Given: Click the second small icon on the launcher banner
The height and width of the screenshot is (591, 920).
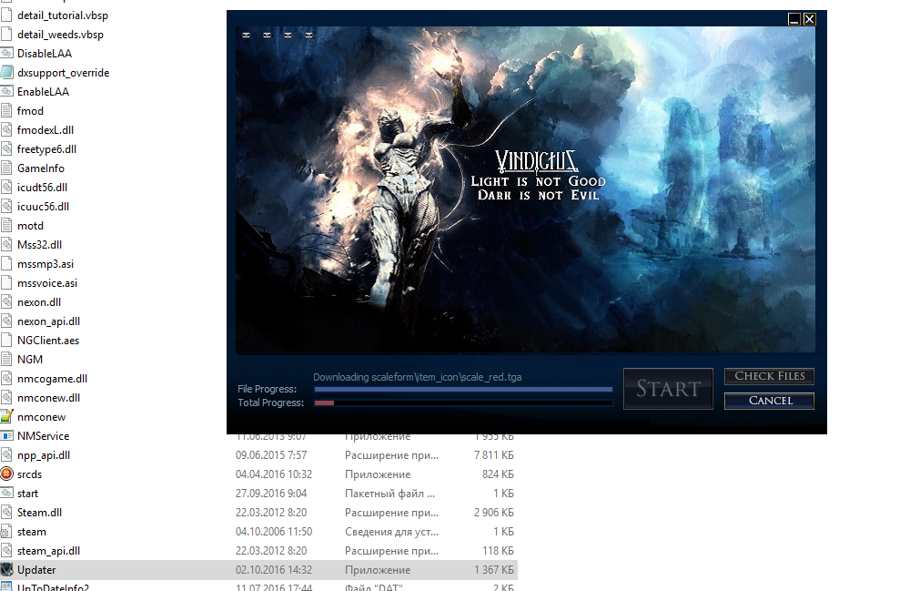Looking at the screenshot, I should (x=267, y=36).
